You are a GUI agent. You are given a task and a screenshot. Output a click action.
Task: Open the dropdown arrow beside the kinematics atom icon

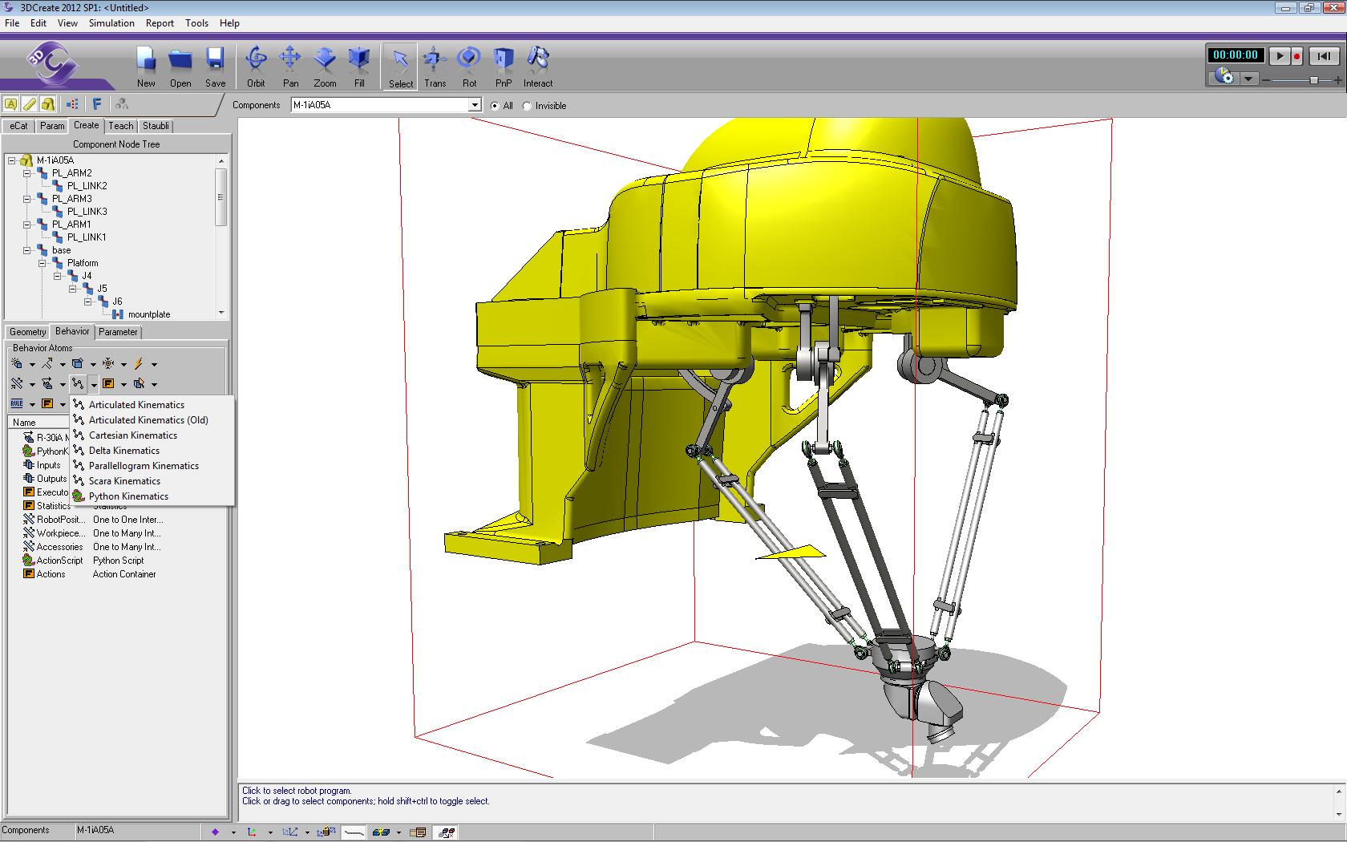pyautogui.click(x=93, y=384)
